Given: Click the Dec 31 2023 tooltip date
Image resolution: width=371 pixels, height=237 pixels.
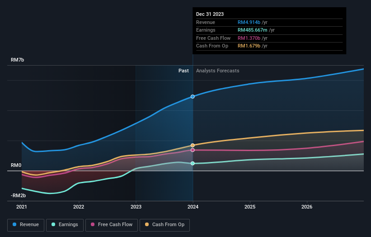Looking at the screenshot, I should click(210, 14).
